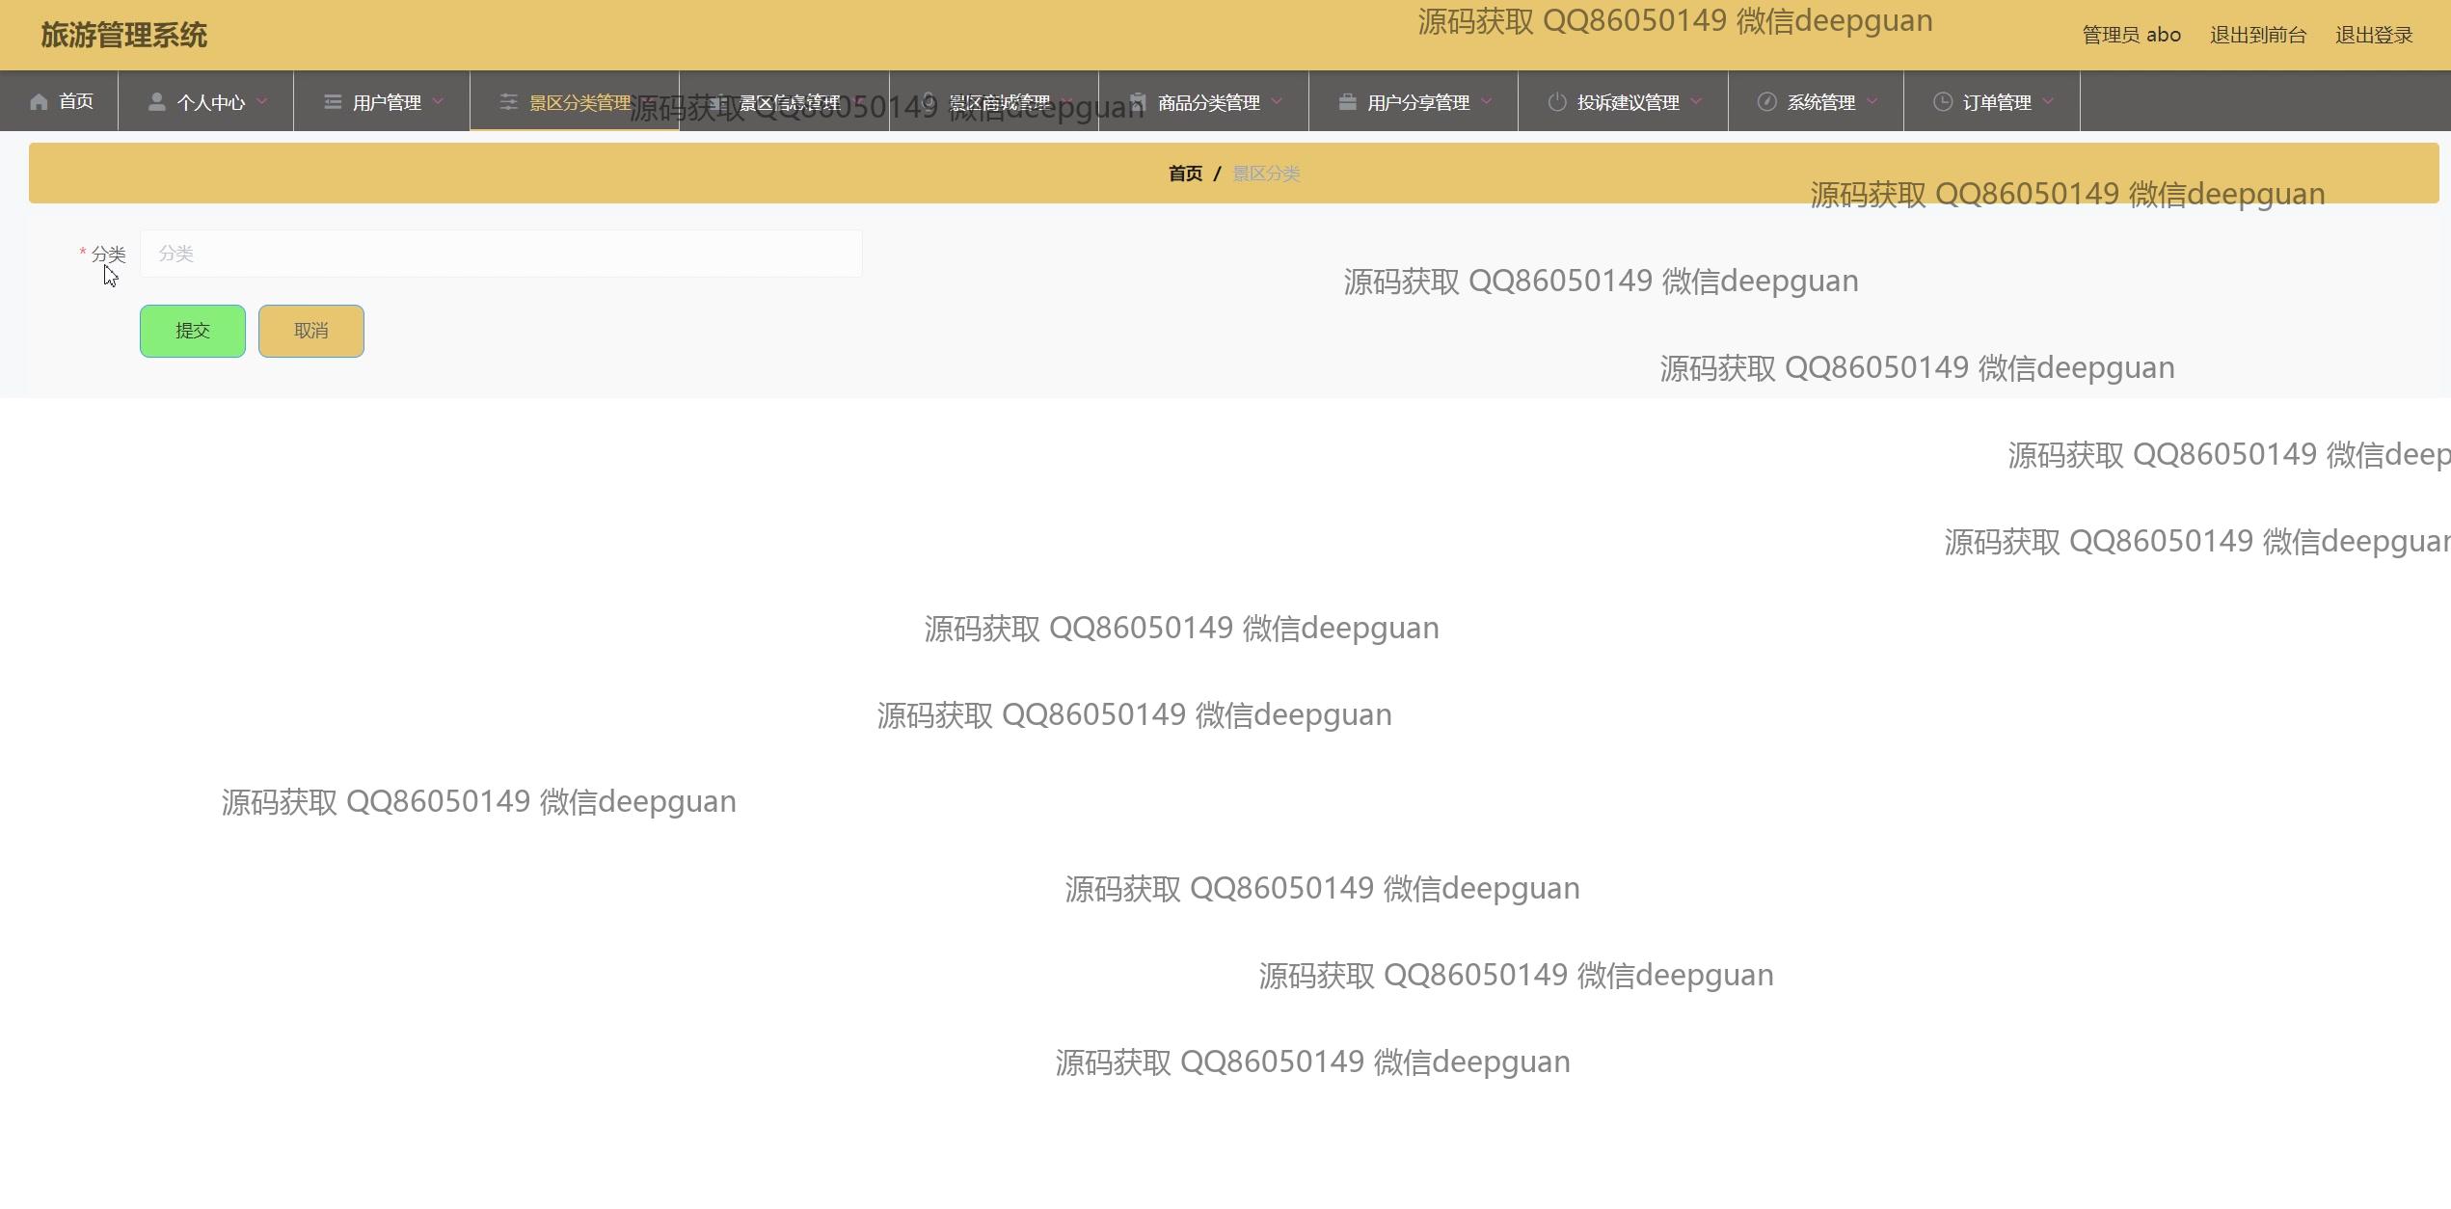This screenshot has height=1209, width=2451.
Task: Expand the 用户管理 dropdown chevron
Action: coord(439,101)
